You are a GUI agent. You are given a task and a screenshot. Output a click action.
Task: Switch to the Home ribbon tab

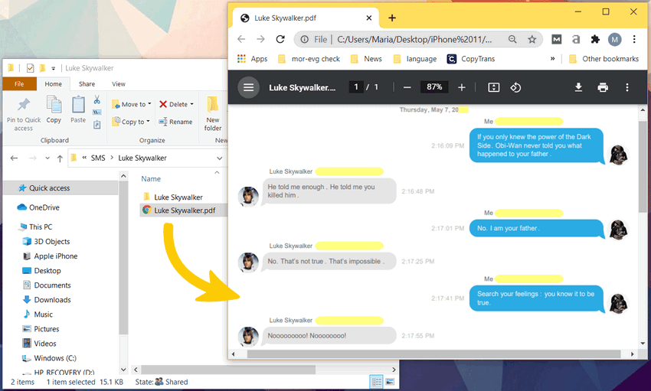click(53, 83)
